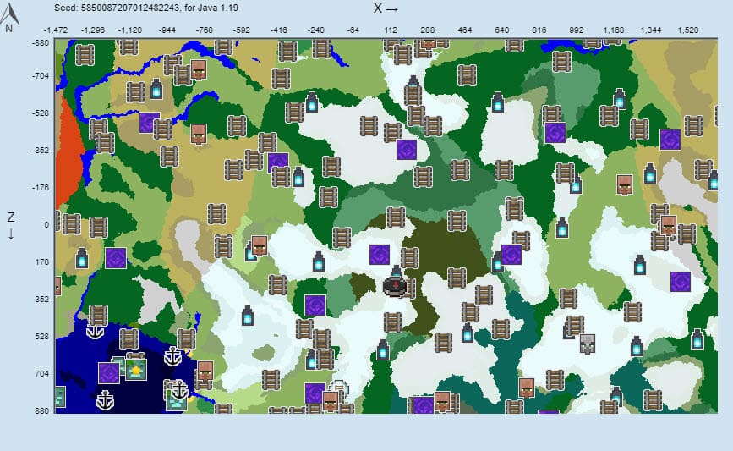Screen dimensions: 733x451
Task: Select ancient city lantern near X -990, Z -640
Action: coord(156,88)
